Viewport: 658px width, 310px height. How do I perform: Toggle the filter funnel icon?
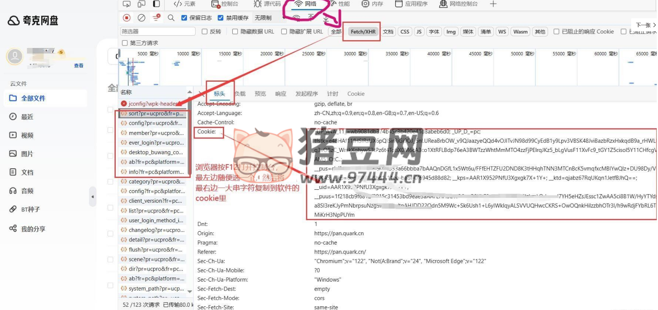pyautogui.click(x=156, y=17)
